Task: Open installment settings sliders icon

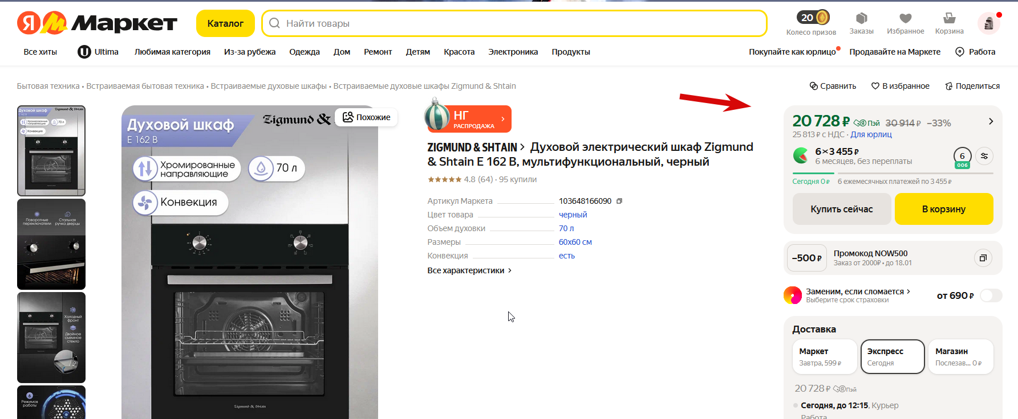Action: 984,156
